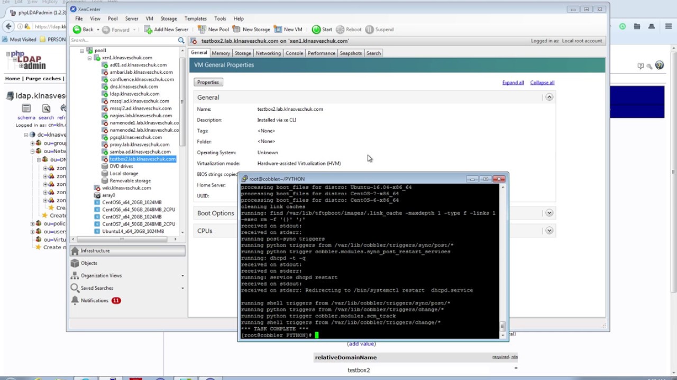Open the Organization Views dropdown arrow
Image resolution: width=677 pixels, height=380 pixels.
pyautogui.click(x=182, y=275)
